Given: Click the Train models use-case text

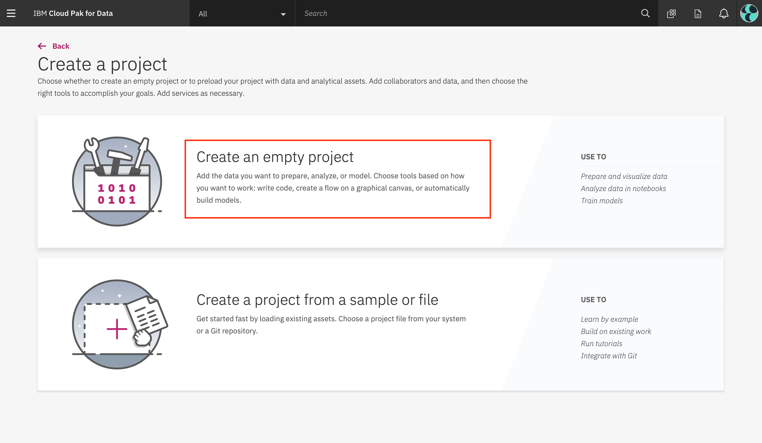Looking at the screenshot, I should click(x=602, y=201).
